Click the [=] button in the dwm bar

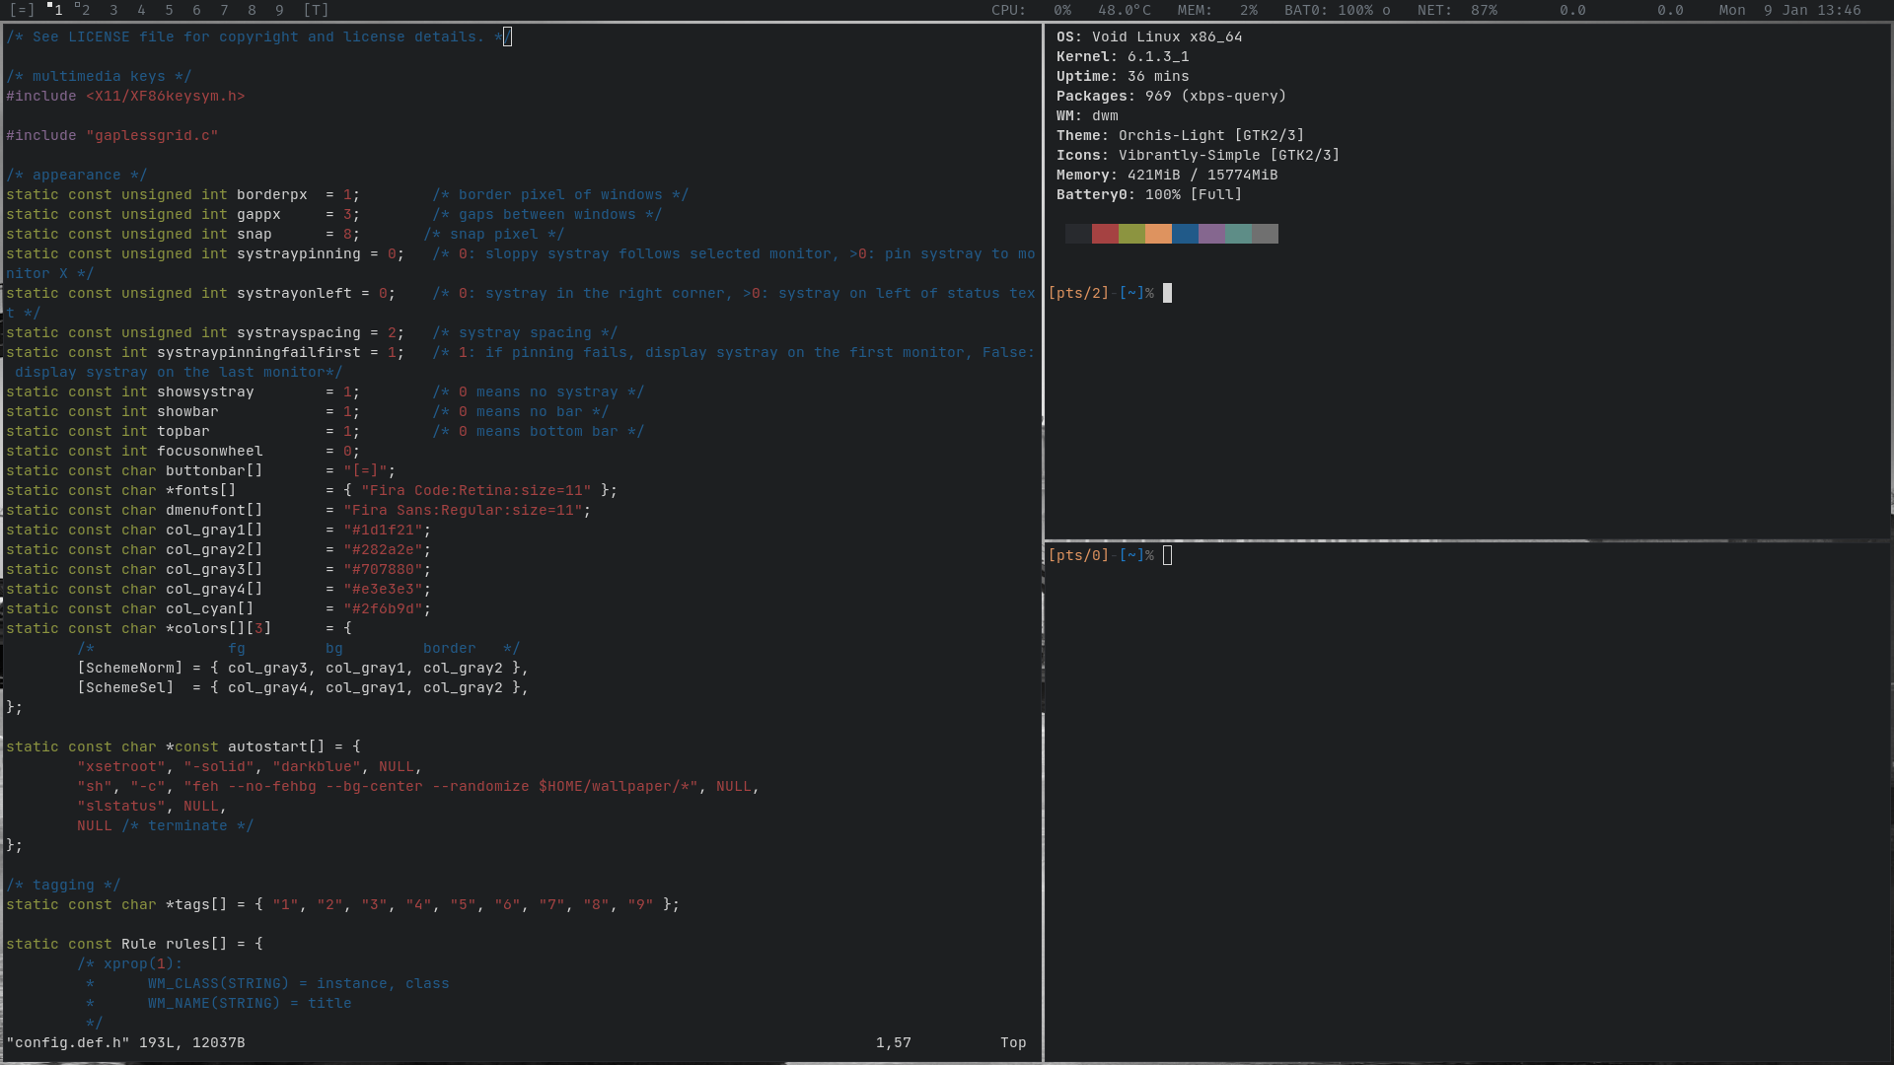click(x=22, y=10)
